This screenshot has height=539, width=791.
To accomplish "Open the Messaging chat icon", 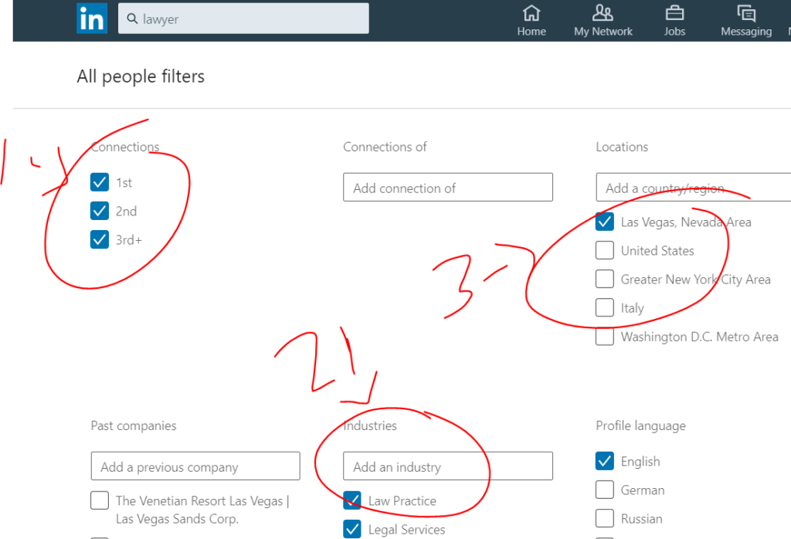I will click(x=745, y=13).
